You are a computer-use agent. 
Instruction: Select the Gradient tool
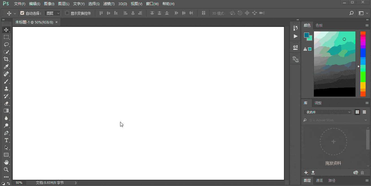pyautogui.click(x=6, y=111)
